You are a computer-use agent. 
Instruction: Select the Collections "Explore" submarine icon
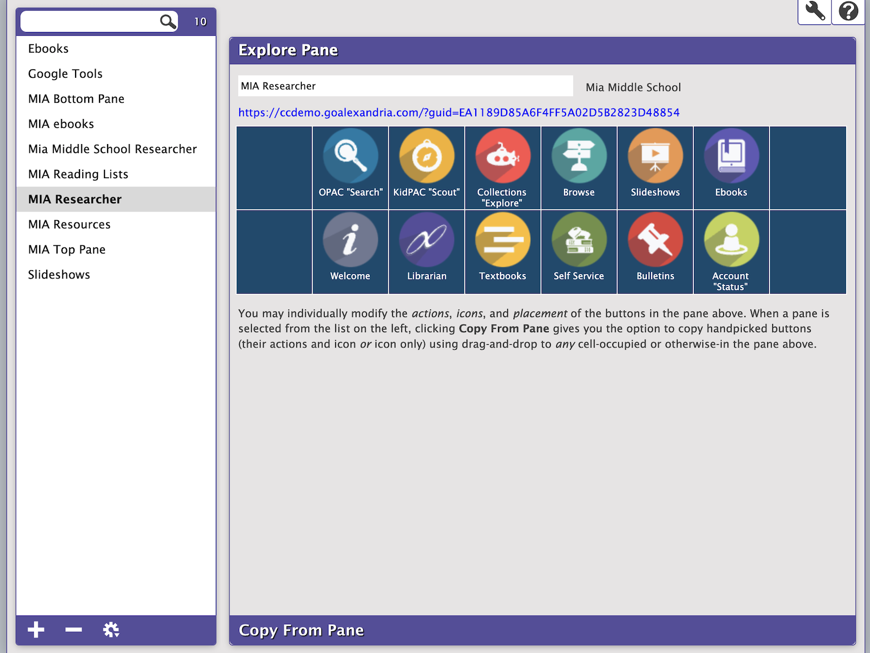click(x=502, y=157)
